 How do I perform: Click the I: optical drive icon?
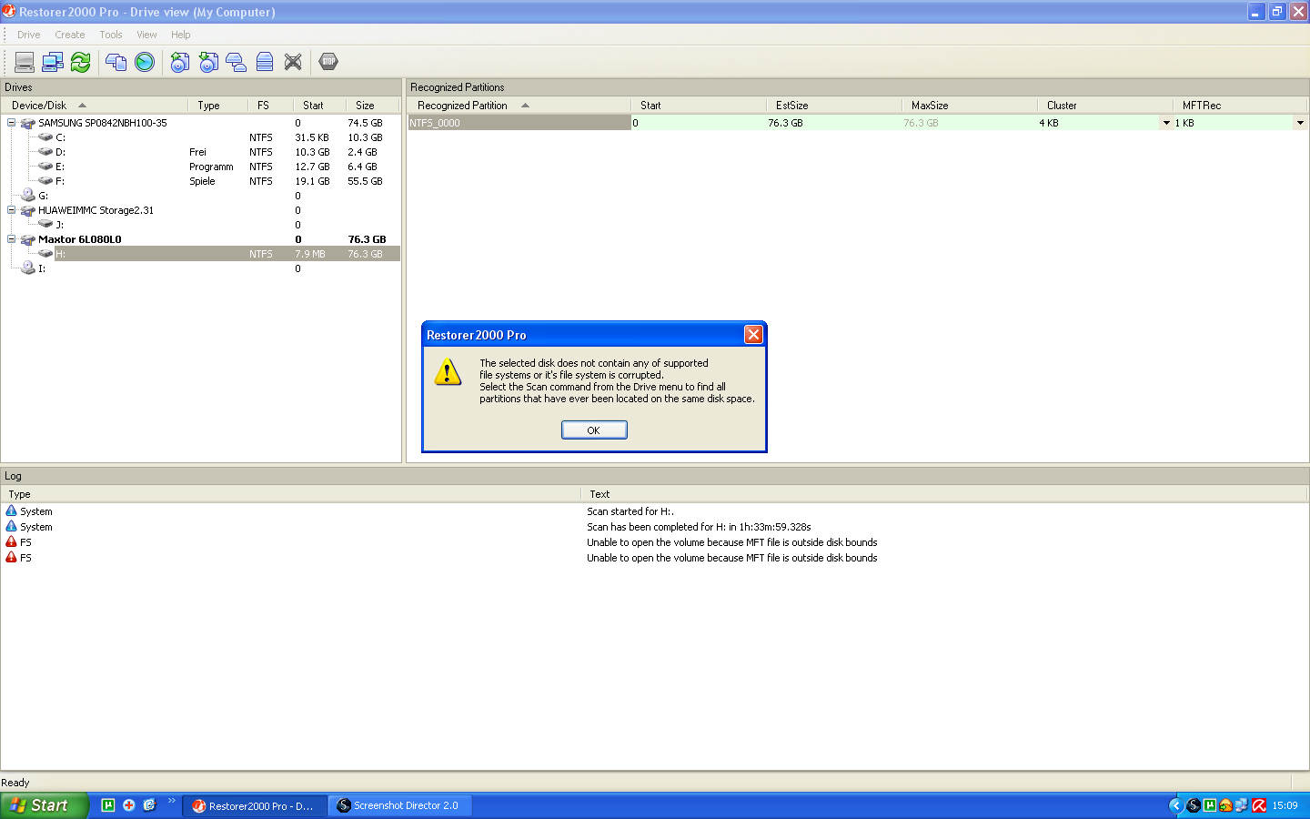28,268
